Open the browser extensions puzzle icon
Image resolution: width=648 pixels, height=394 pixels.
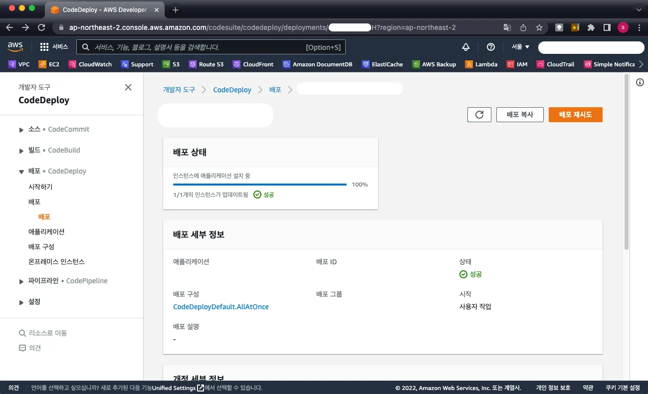point(591,28)
